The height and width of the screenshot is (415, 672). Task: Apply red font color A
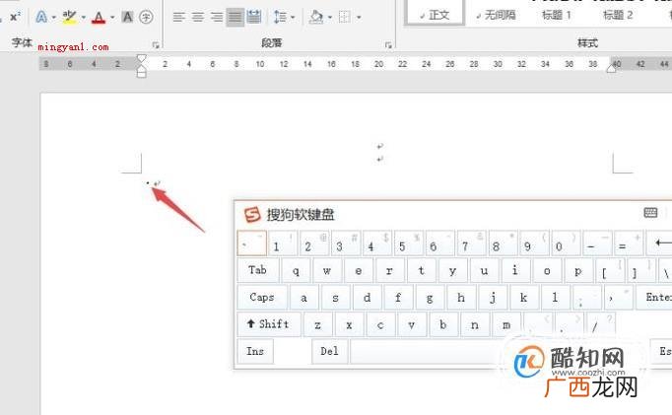tap(99, 17)
